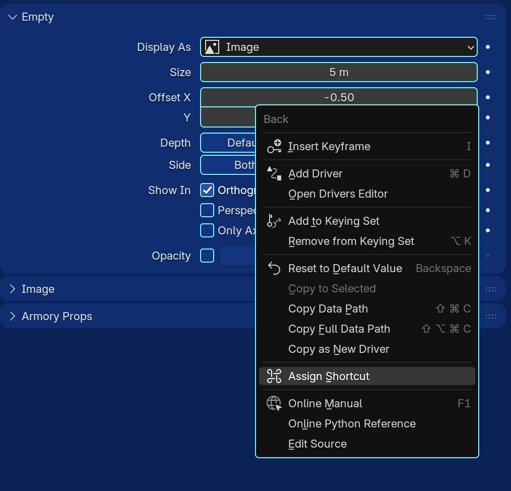Click the animate dot beside Offset X
The image size is (511, 491).
pos(488,97)
